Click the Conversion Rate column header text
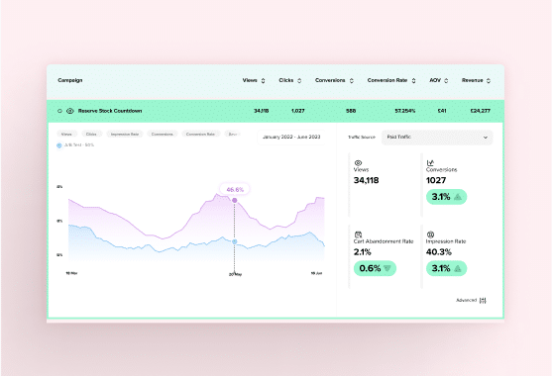This screenshot has height=376, width=552. coord(387,80)
